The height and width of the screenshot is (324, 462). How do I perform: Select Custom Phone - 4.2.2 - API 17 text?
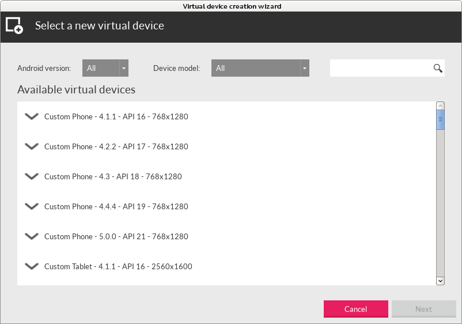coord(116,146)
